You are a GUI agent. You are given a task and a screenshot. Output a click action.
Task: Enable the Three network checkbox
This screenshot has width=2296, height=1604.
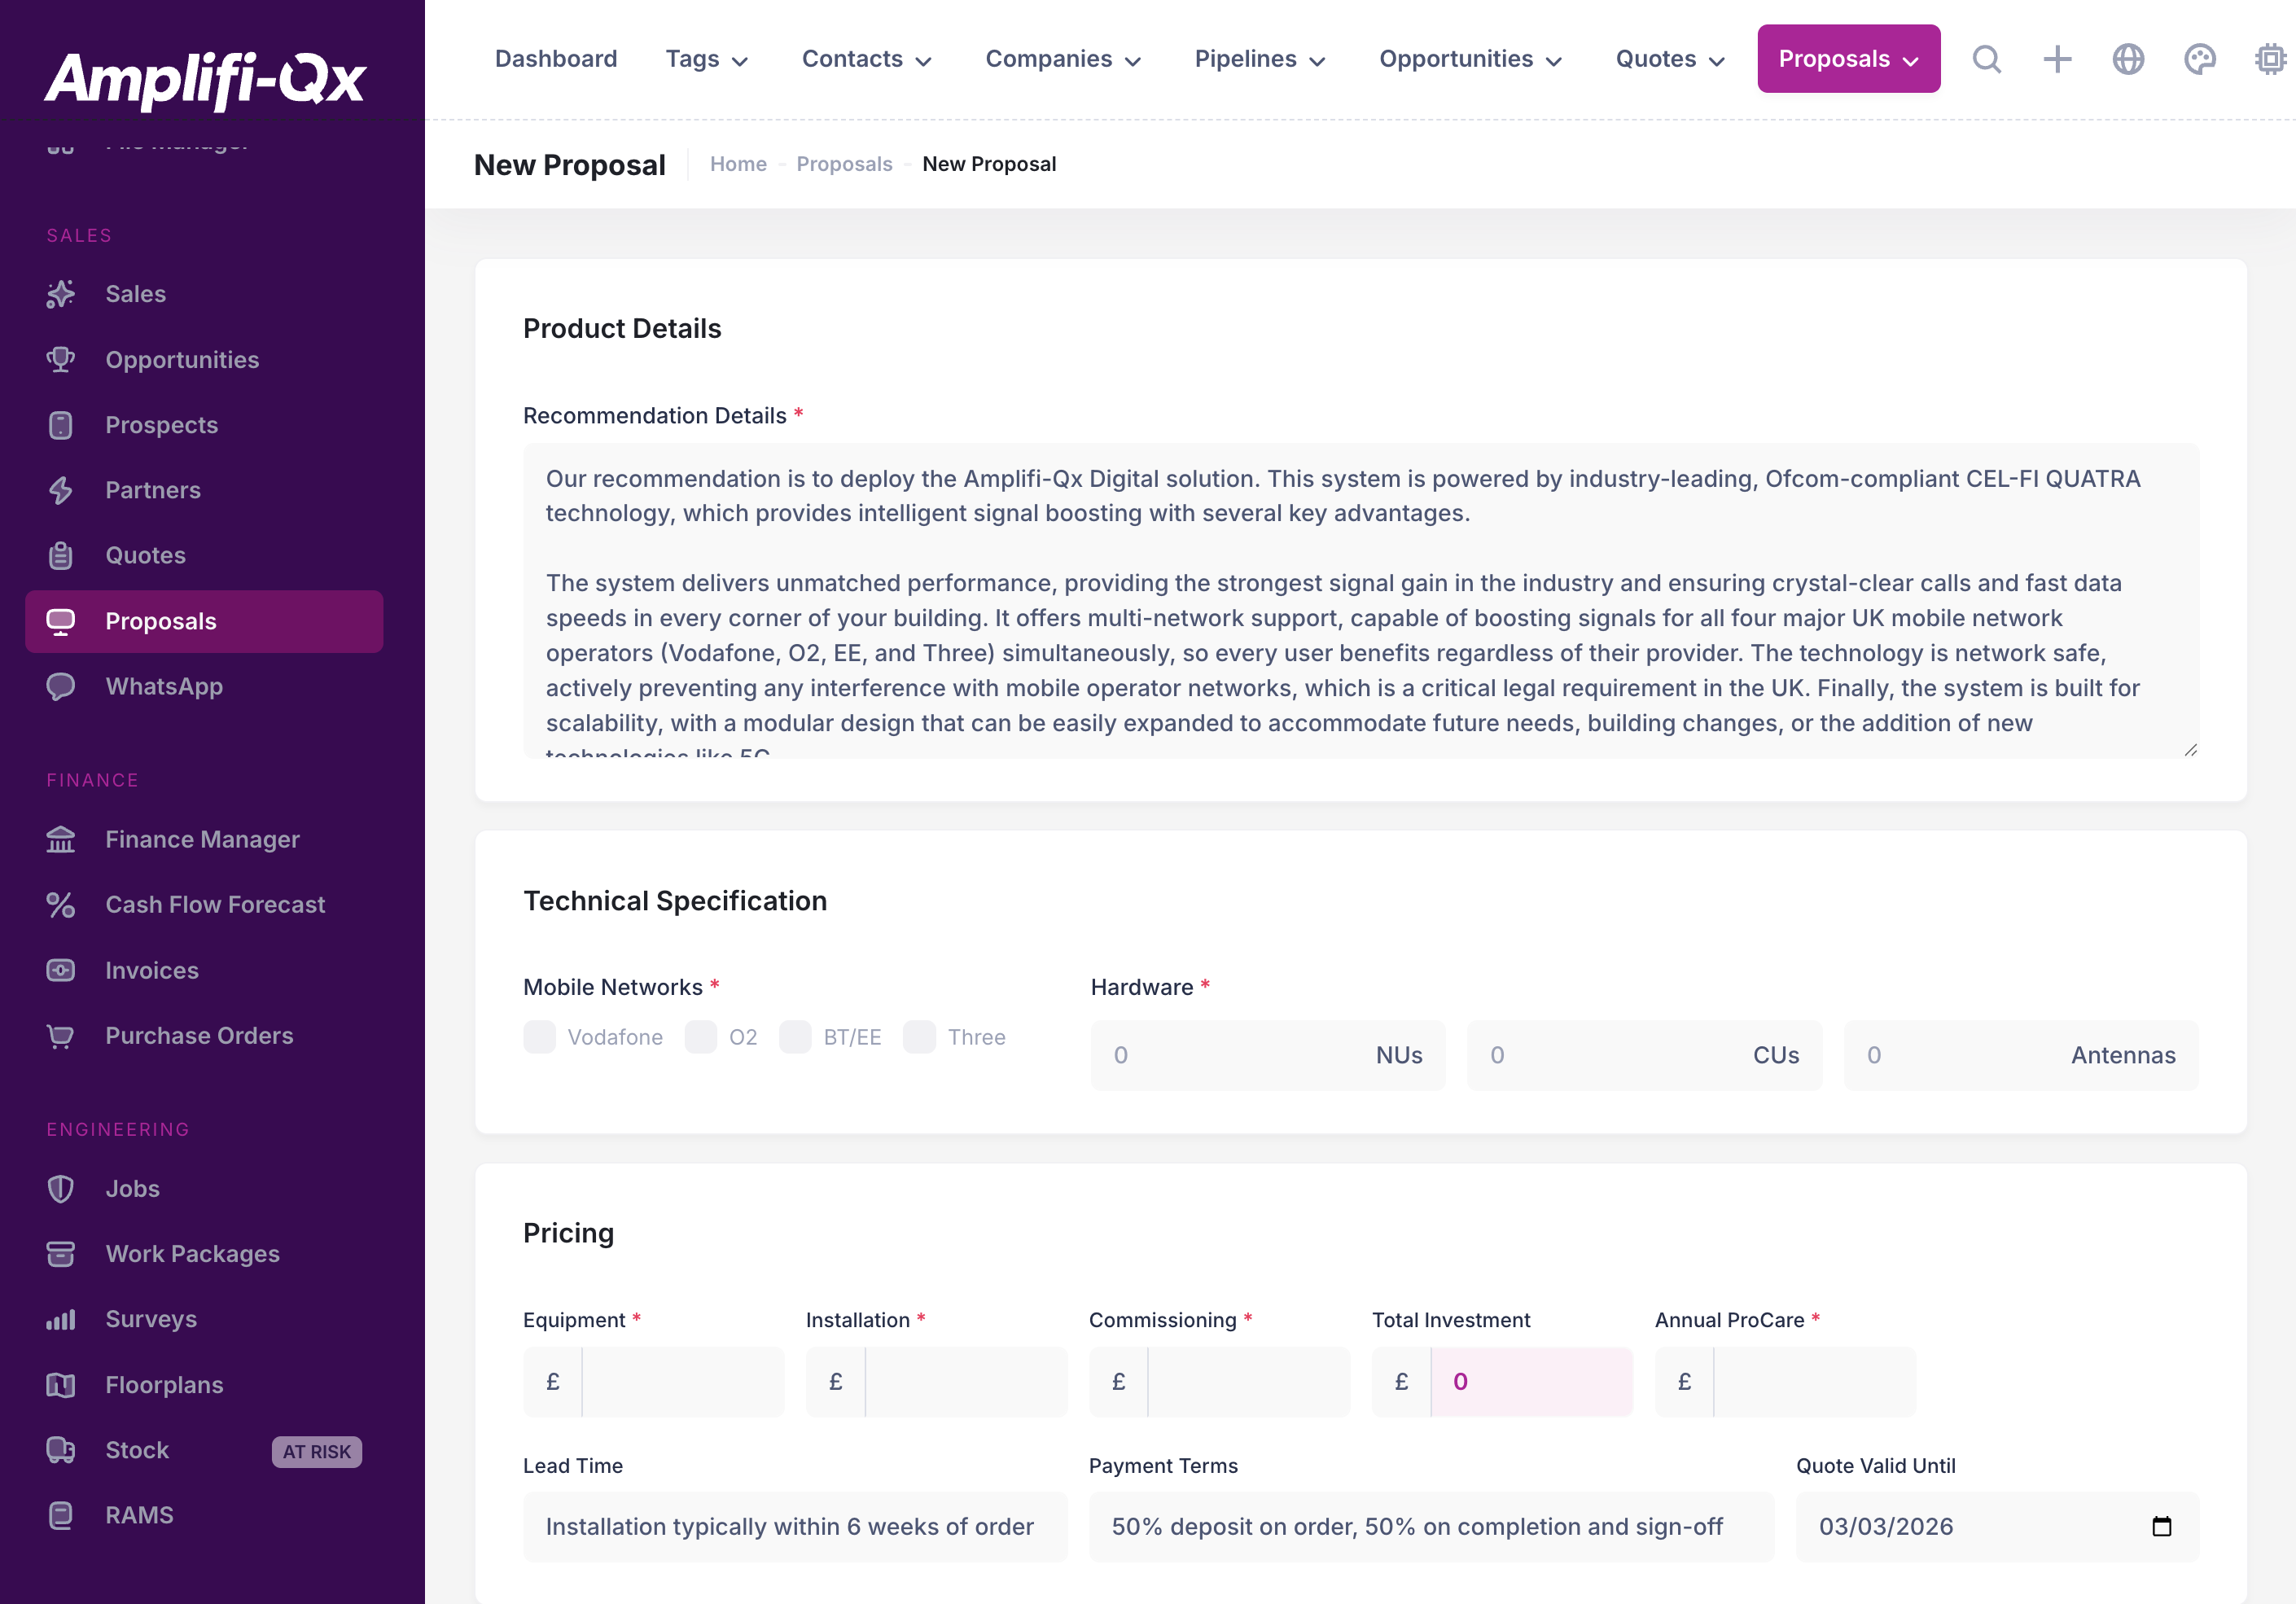[919, 1037]
